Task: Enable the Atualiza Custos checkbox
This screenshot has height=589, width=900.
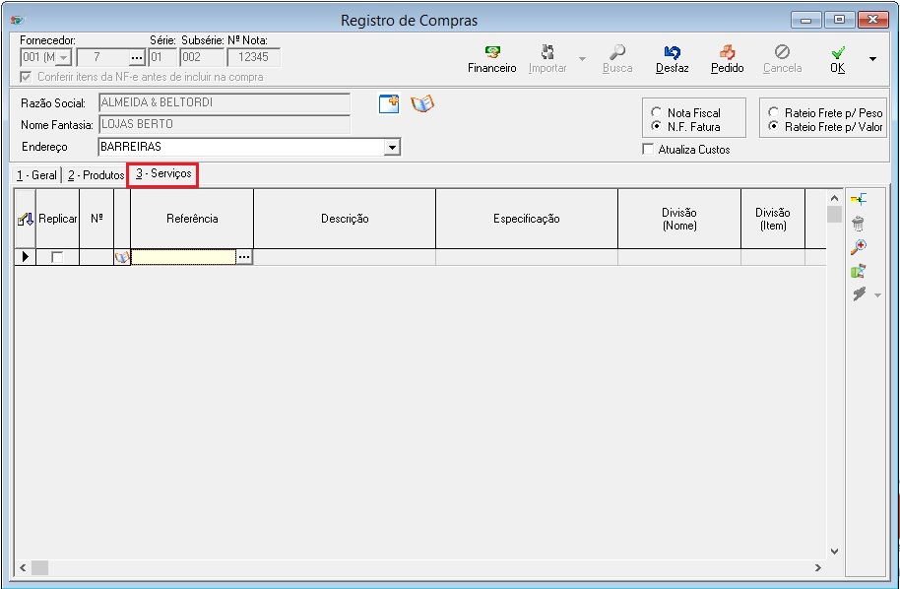Action: click(648, 150)
